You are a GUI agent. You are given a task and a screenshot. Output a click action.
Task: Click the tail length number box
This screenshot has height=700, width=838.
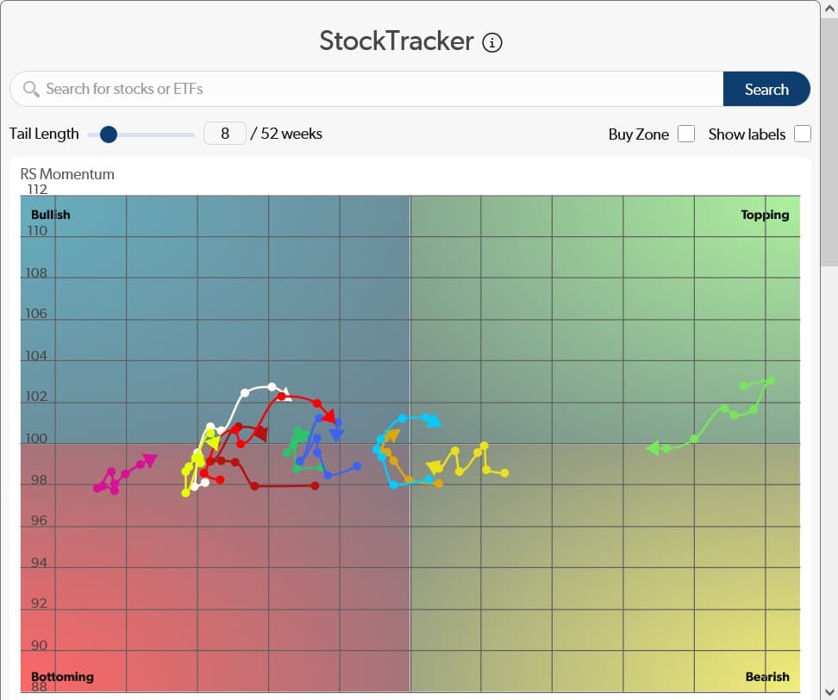pyautogui.click(x=225, y=133)
